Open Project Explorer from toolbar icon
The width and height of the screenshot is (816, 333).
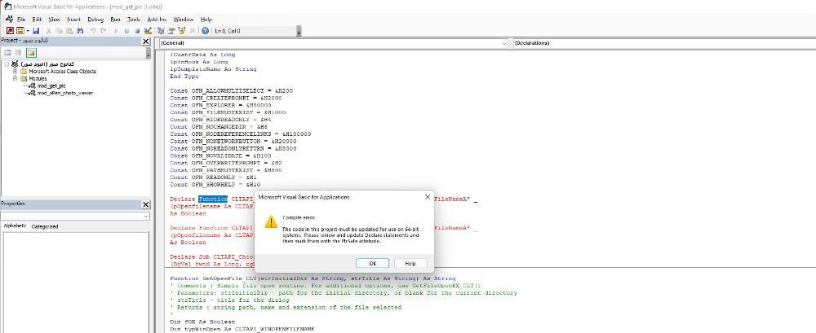161,31
